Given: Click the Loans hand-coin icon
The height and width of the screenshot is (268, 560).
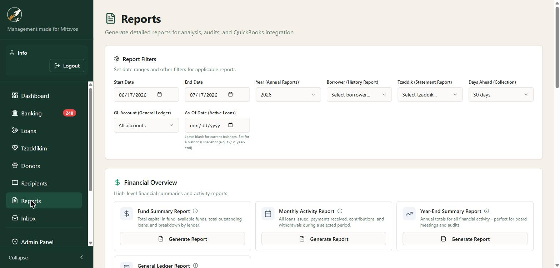Looking at the screenshot, I should pos(15,130).
